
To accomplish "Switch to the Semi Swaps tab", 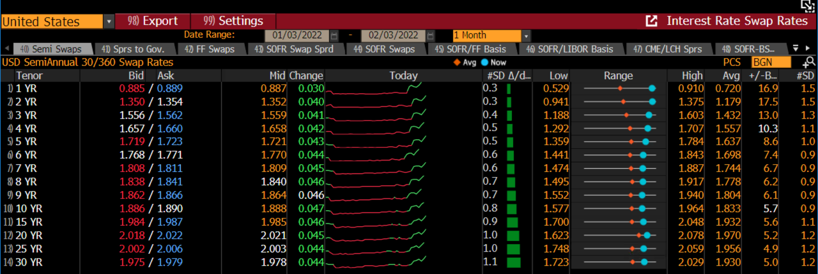I will (51, 49).
